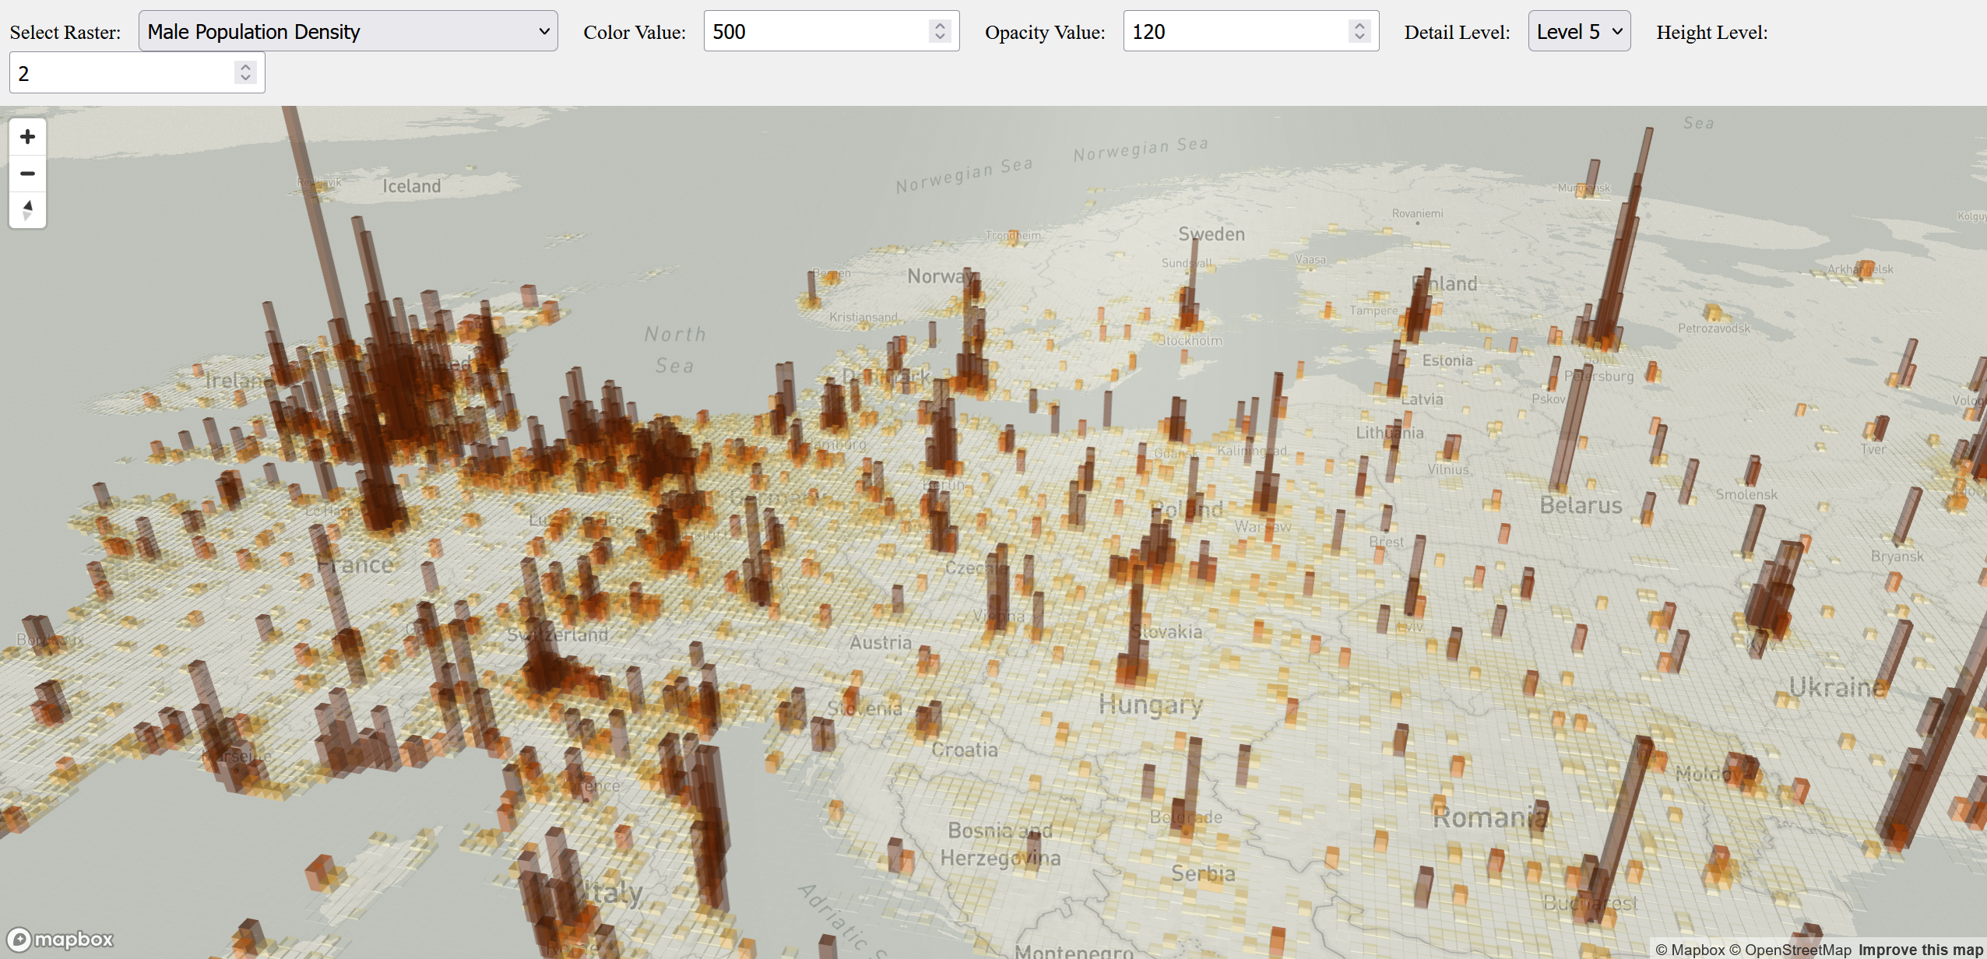Click the Belarus label on the map

(1581, 505)
